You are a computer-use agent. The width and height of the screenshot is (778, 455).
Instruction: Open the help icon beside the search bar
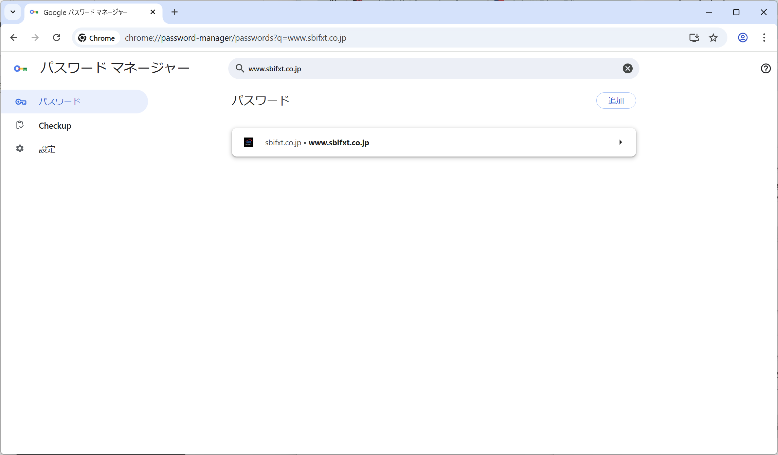click(x=765, y=69)
